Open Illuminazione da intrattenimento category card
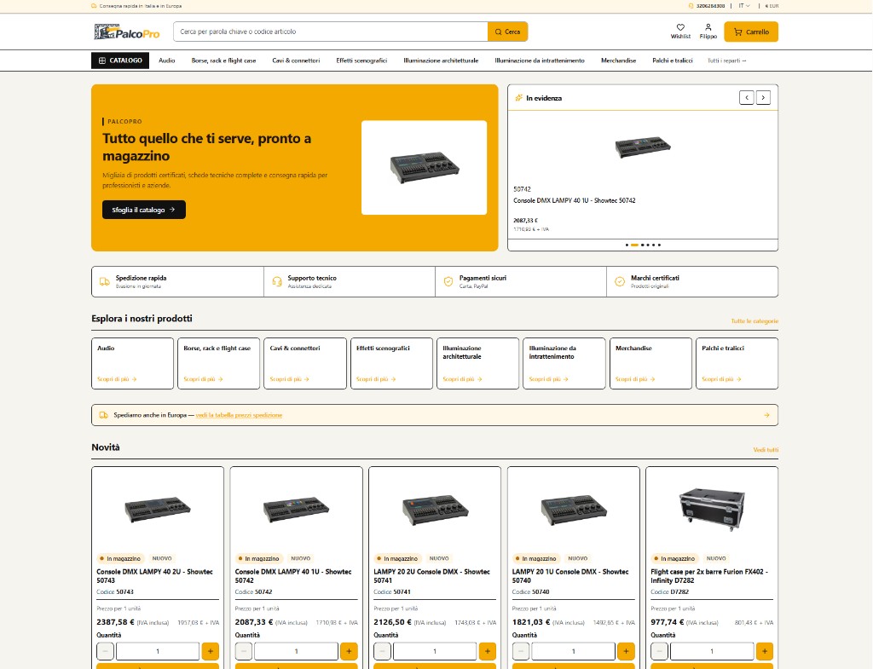 click(564, 363)
